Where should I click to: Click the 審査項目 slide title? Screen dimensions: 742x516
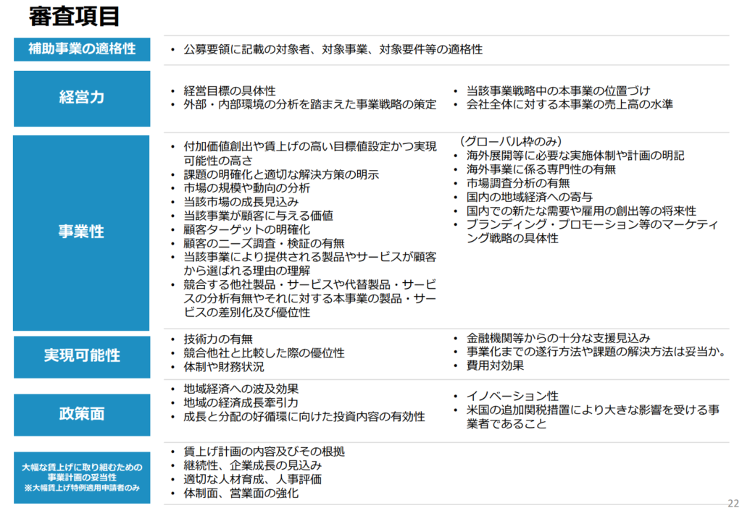click(x=74, y=16)
